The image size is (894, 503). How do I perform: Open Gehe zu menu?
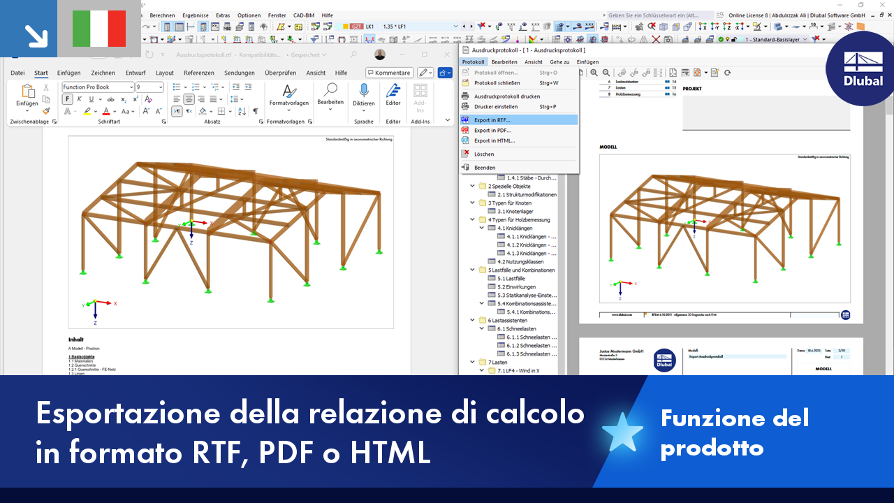tap(559, 62)
